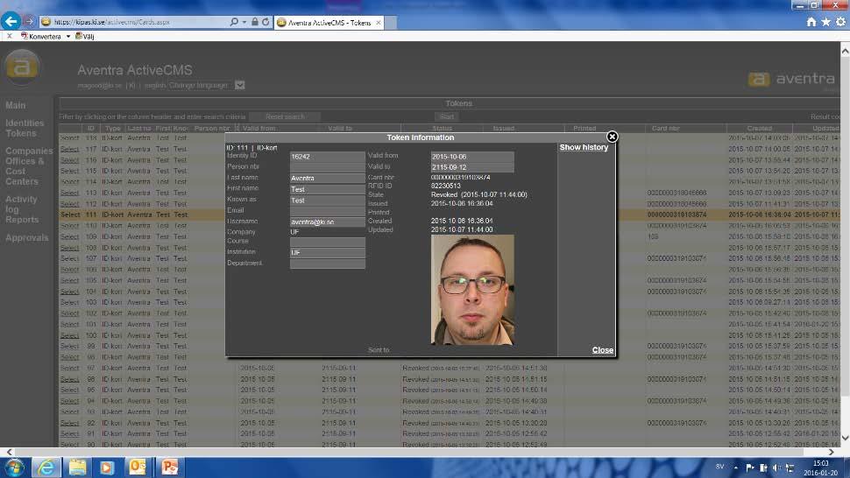Click the vertical scrollbar up arrow
The width and height of the screenshot is (850, 478).
(x=845, y=51)
